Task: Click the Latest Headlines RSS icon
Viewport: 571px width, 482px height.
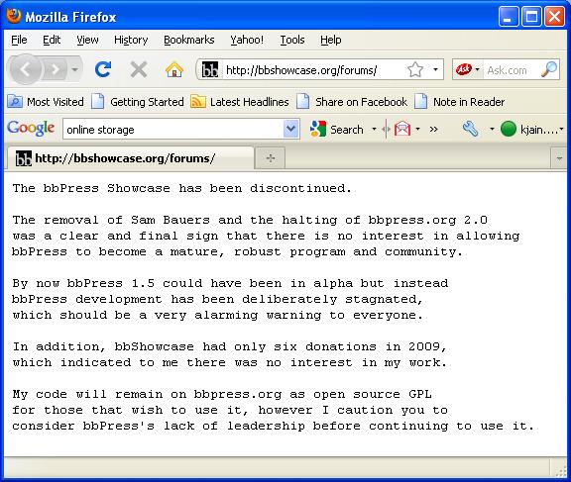Action: pyautogui.click(x=197, y=102)
